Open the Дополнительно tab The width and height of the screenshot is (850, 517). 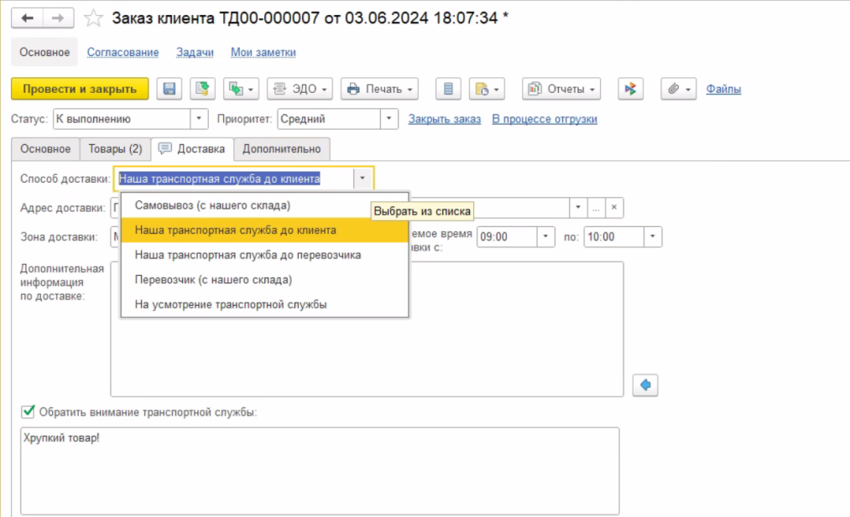281,149
